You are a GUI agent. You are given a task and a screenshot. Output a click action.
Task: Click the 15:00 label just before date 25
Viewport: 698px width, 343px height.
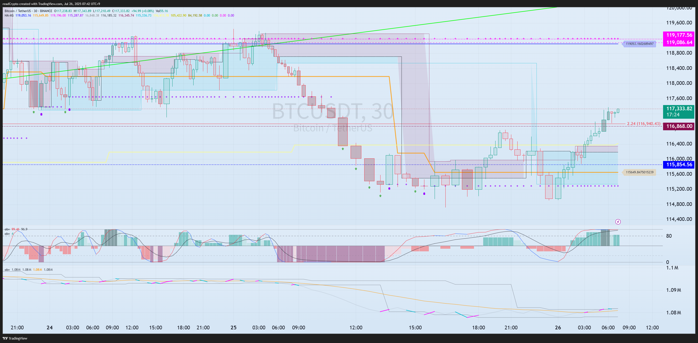tap(155, 328)
